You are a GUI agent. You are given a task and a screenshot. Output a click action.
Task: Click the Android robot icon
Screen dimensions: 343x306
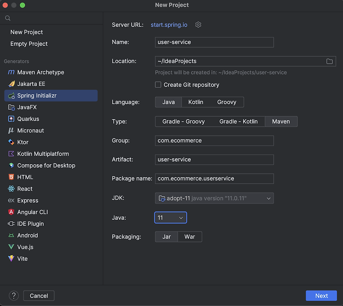[x=11, y=235]
